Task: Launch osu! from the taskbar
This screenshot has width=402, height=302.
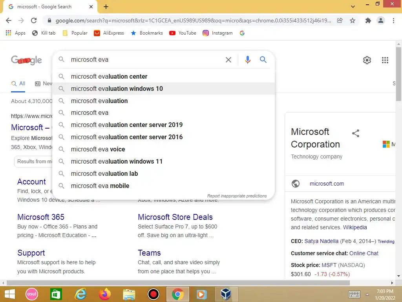Action: pos(32,294)
